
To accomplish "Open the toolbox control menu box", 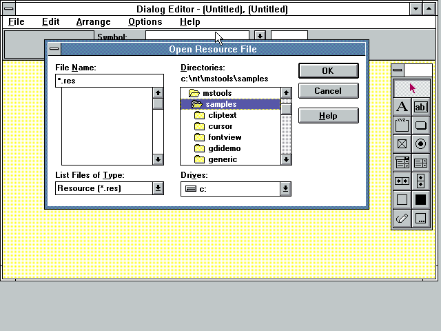I will 398,70.
